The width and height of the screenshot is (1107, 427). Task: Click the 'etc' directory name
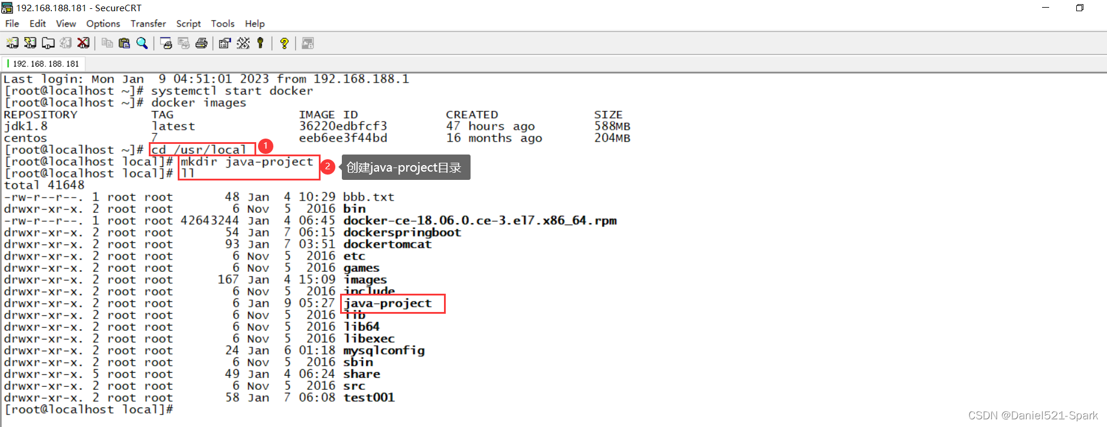[x=354, y=256]
